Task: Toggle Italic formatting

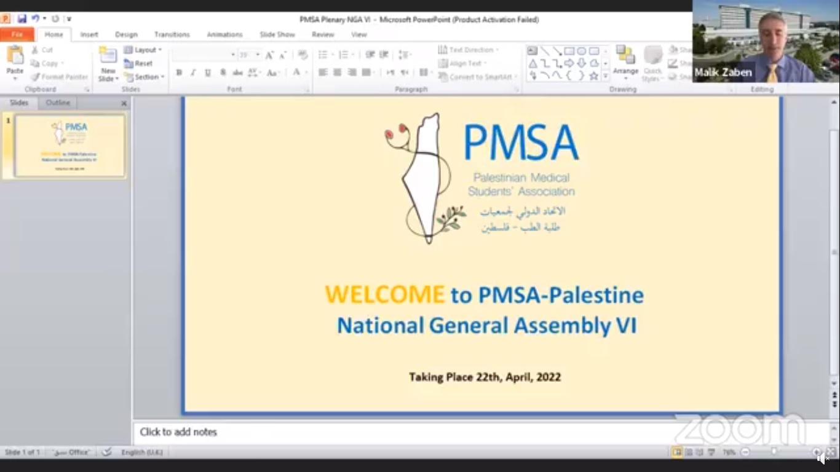Action: (193, 73)
